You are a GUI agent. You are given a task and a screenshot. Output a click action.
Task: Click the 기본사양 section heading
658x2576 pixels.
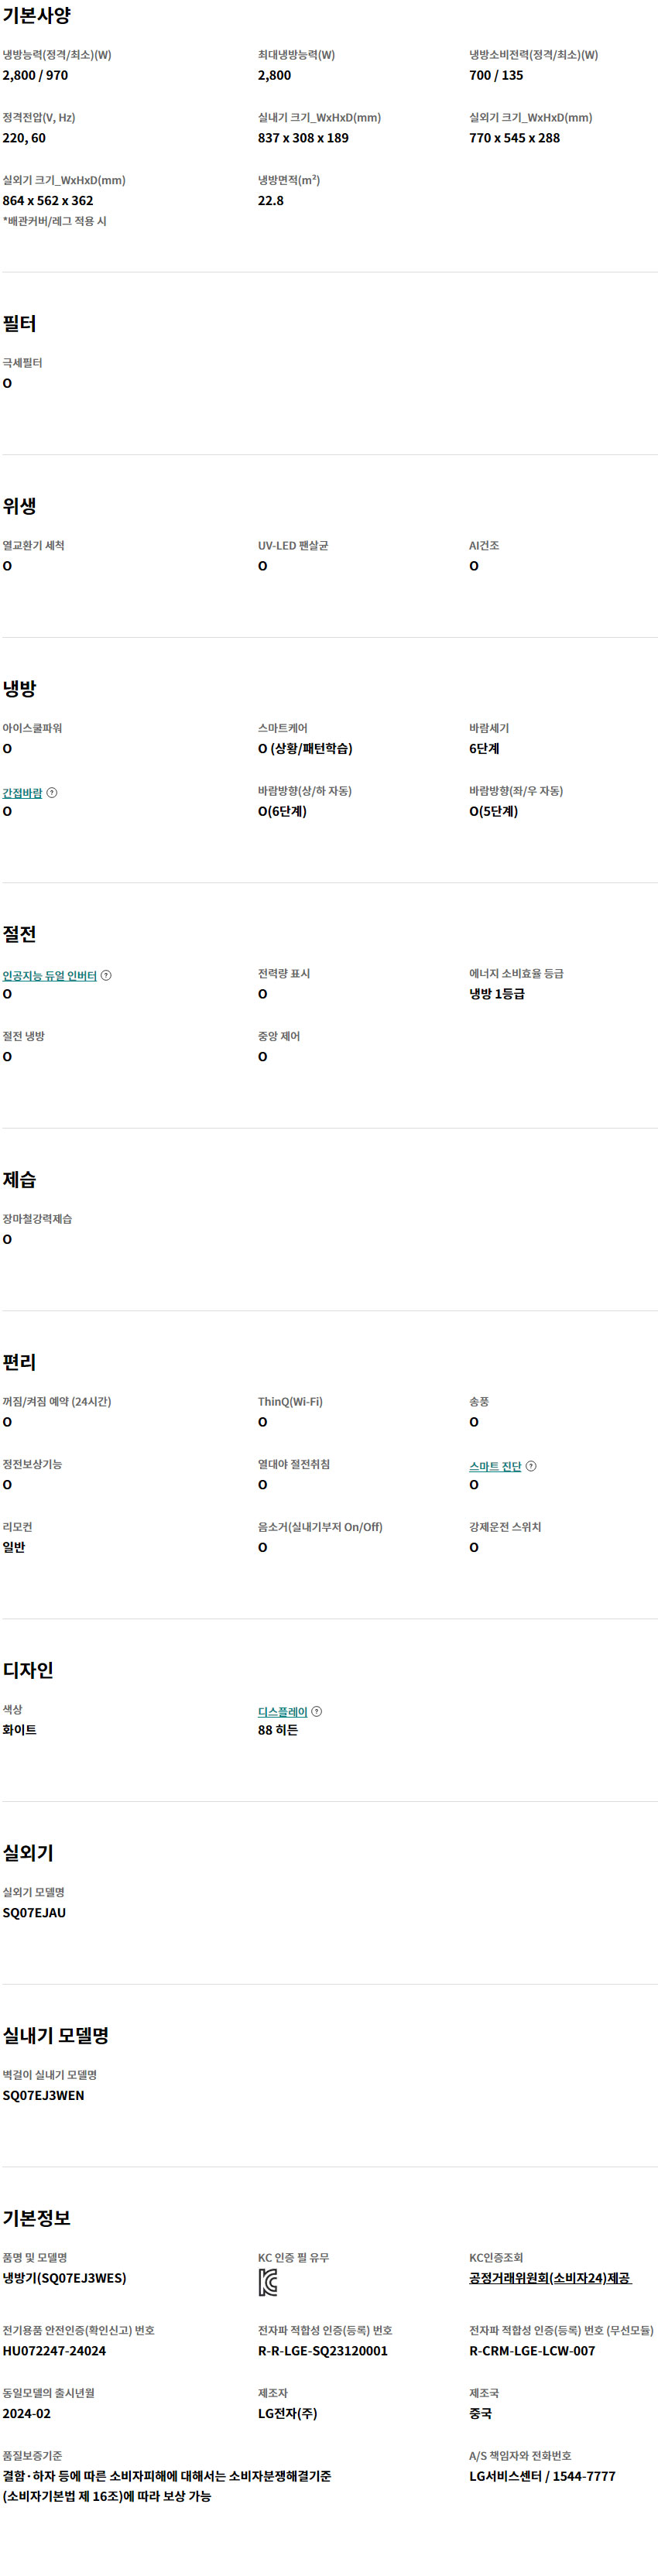(37, 16)
